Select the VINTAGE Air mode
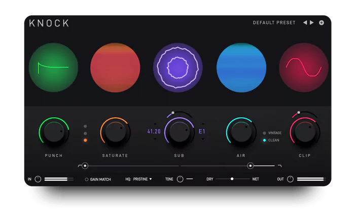The height and width of the screenshot is (211, 355). point(272,133)
